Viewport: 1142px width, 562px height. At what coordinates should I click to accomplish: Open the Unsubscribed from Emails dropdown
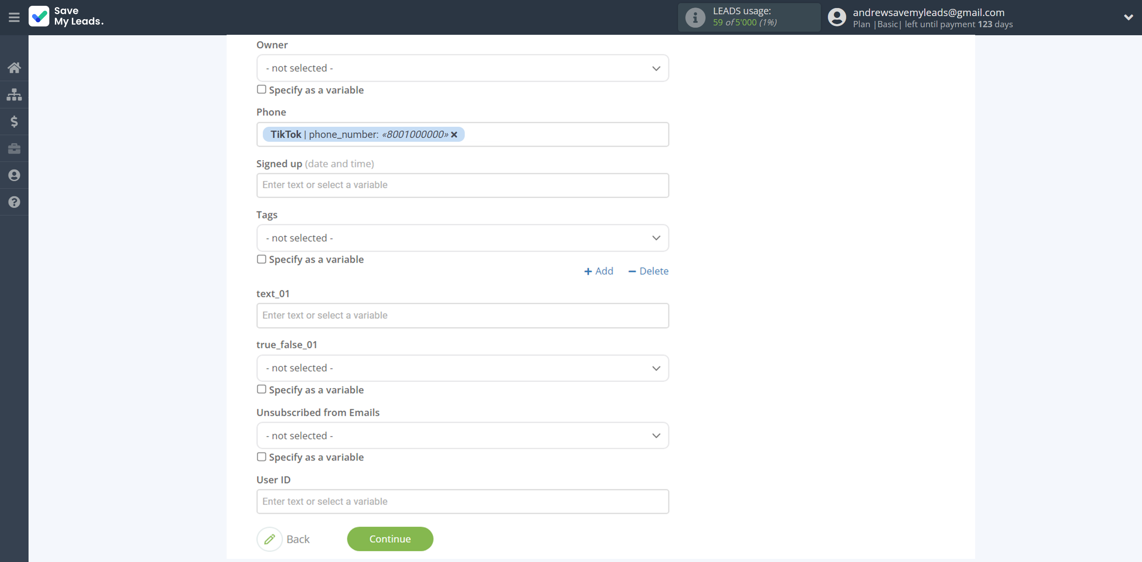click(463, 436)
